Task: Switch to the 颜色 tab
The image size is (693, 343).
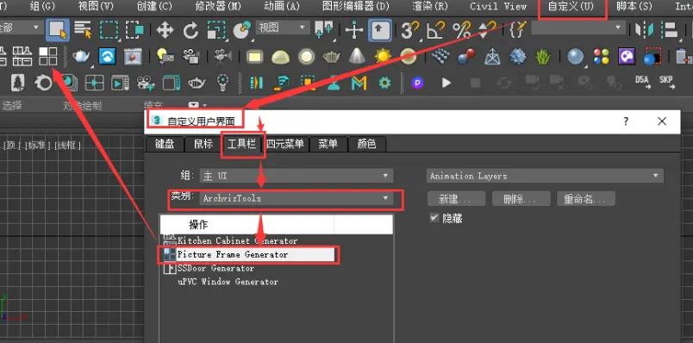Action: tap(366, 144)
